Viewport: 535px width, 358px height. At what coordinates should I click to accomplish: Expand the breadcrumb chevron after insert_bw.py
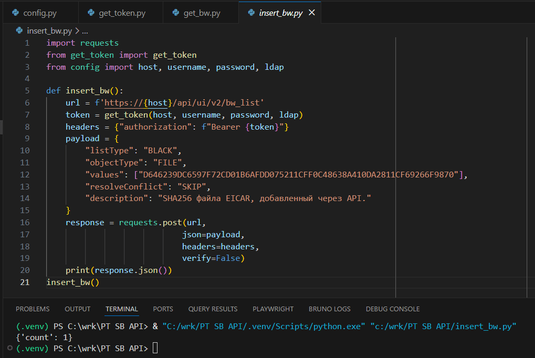(x=77, y=31)
